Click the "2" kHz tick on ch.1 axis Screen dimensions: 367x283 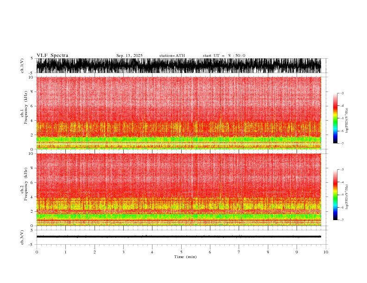coord(32,135)
